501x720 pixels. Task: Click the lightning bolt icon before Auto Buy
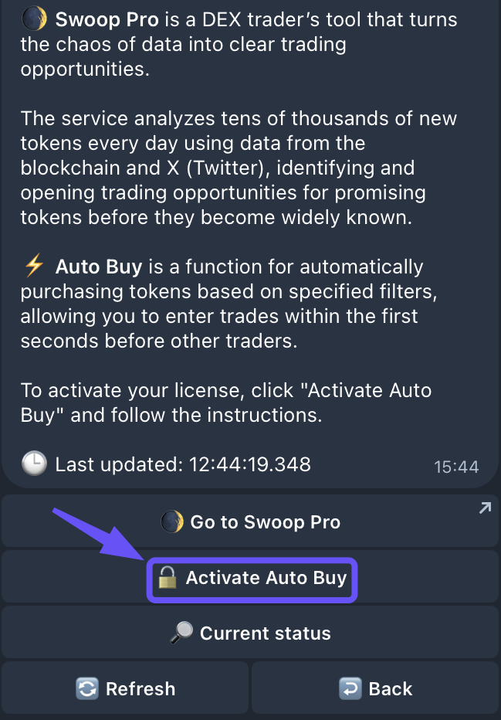click(34, 267)
